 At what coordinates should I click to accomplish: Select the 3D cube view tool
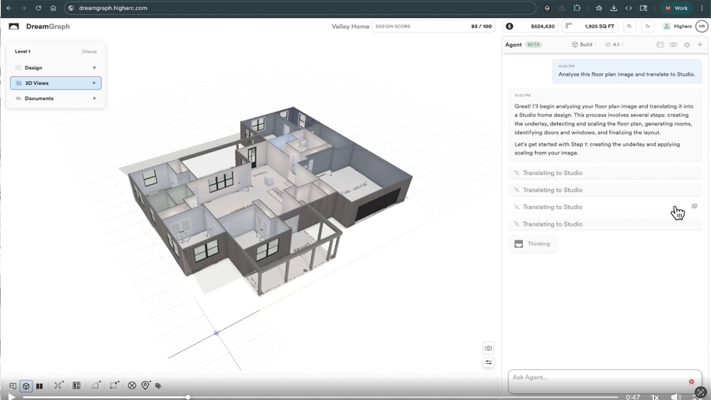pyautogui.click(x=26, y=386)
